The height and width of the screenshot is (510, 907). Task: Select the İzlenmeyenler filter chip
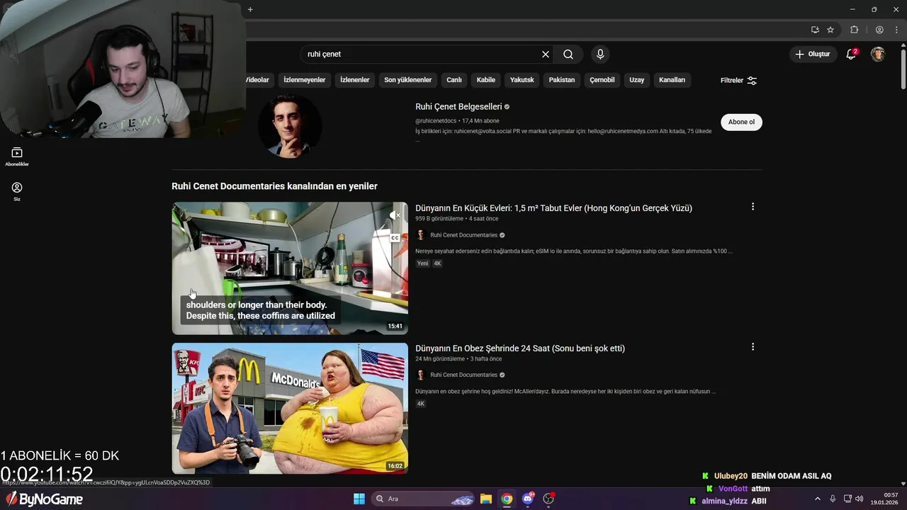(305, 80)
